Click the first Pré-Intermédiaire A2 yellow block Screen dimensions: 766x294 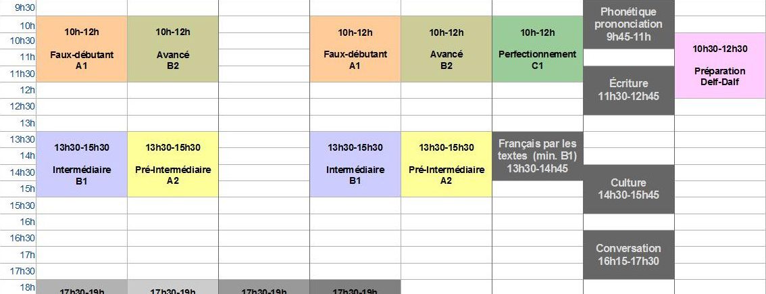pyautogui.click(x=173, y=164)
